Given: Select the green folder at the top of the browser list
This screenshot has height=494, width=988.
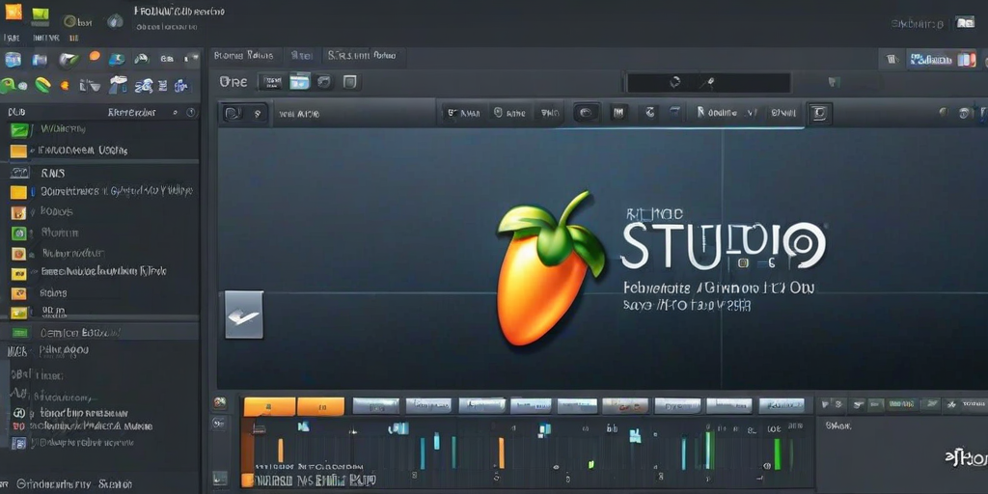Looking at the screenshot, I should (x=19, y=130).
